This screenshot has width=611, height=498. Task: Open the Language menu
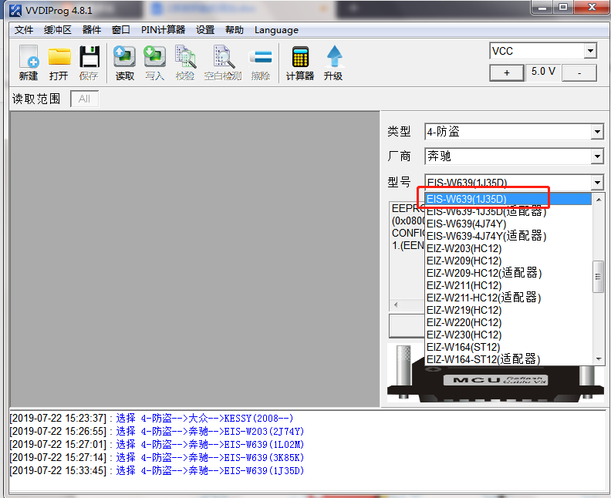[x=276, y=30]
